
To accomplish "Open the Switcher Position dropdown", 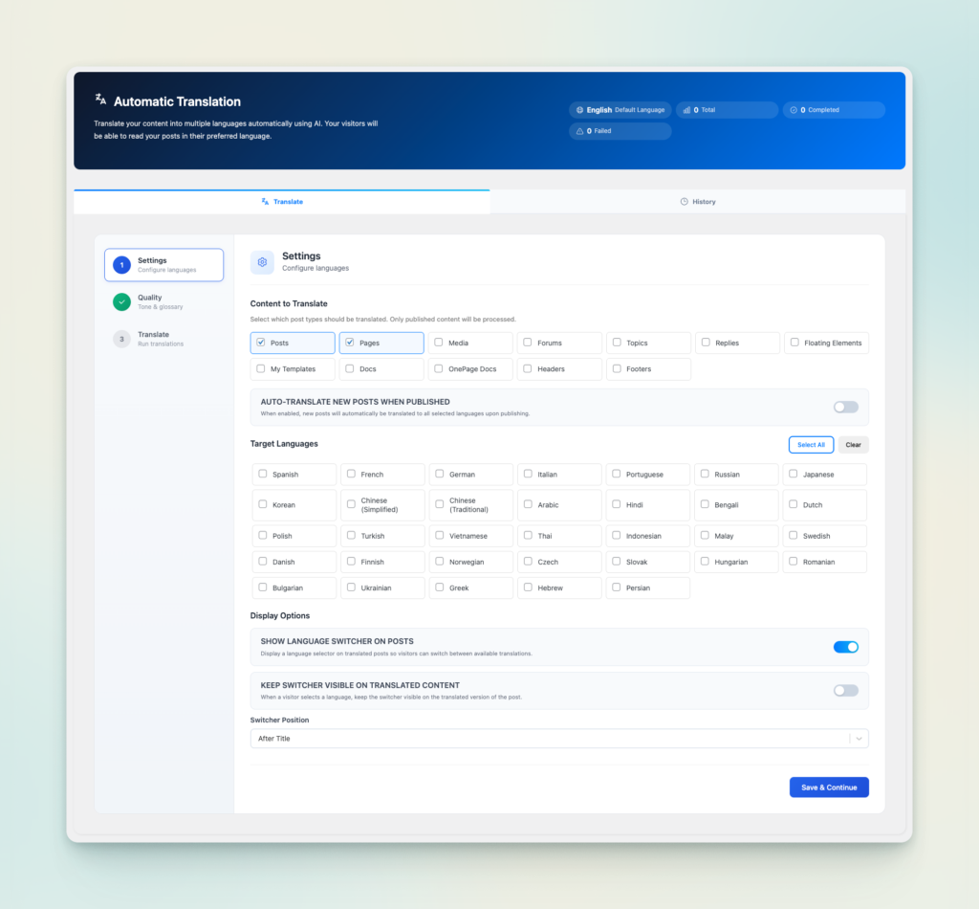I will pyautogui.click(x=550, y=739).
